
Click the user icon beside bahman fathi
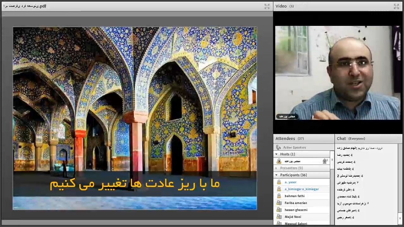pyautogui.click(x=279, y=196)
